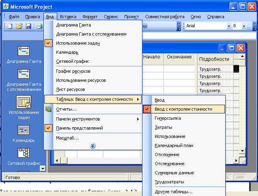The width and height of the screenshot is (258, 196).
Task: Open the Сервис menu
Action: [x=111, y=17]
